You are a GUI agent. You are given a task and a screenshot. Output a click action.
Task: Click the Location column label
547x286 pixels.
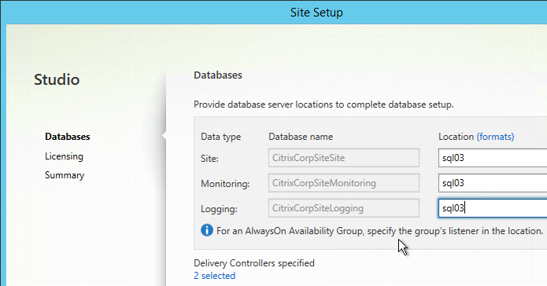click(456, 137)
